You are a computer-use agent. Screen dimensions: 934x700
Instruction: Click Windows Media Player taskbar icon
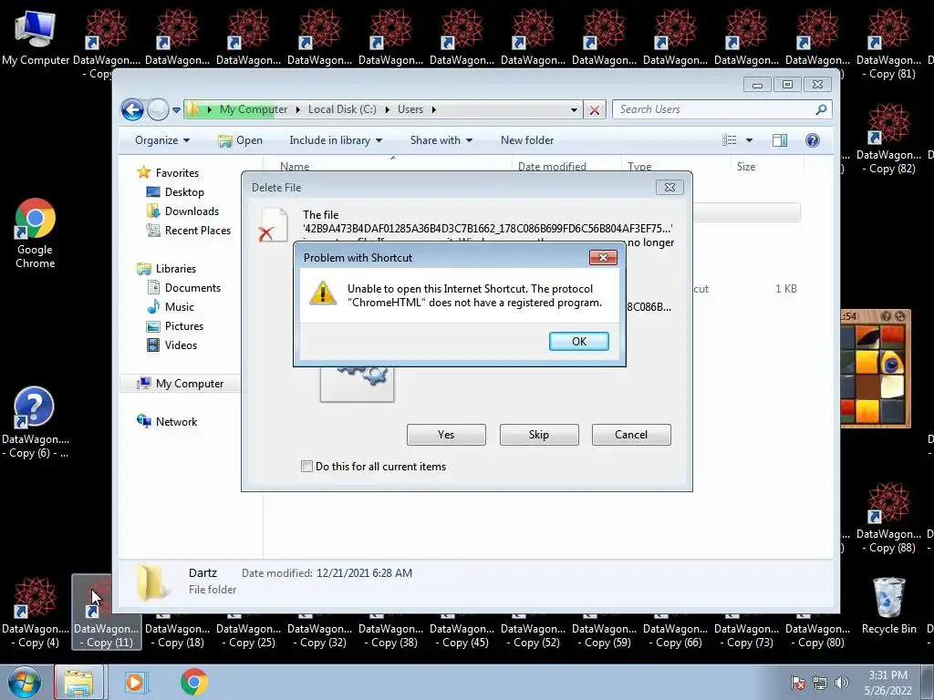point(135,682)
